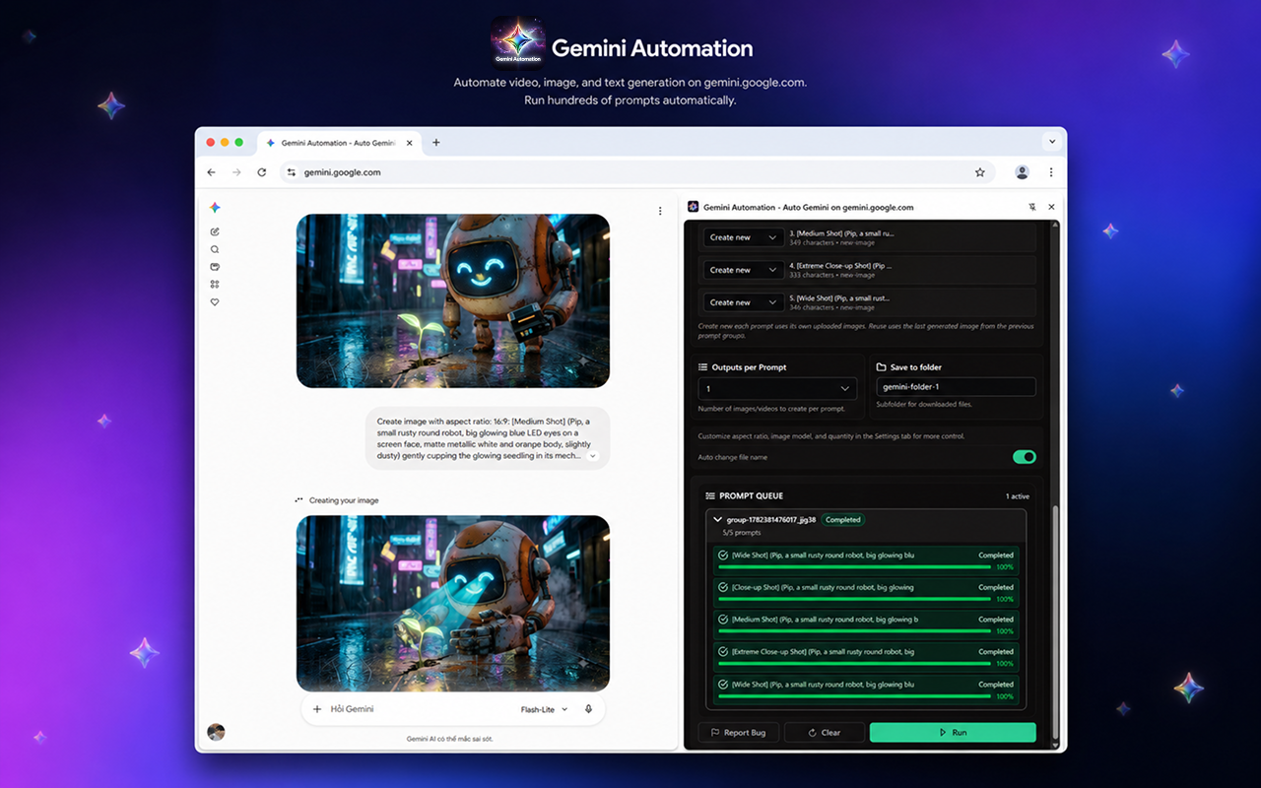Image resolution: width=1261 pixels, height=788 pixels.
Task: Click the first Wide Shot progress bar
Action: 856,566
